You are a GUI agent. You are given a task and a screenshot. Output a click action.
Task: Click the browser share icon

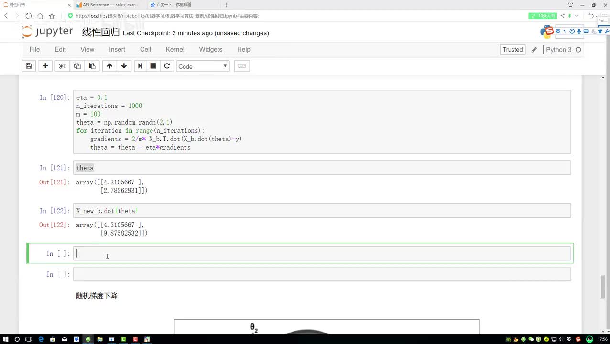coord(563,16)
